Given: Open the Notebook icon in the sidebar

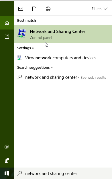Looking at the screenshot, I should (7, 36).
